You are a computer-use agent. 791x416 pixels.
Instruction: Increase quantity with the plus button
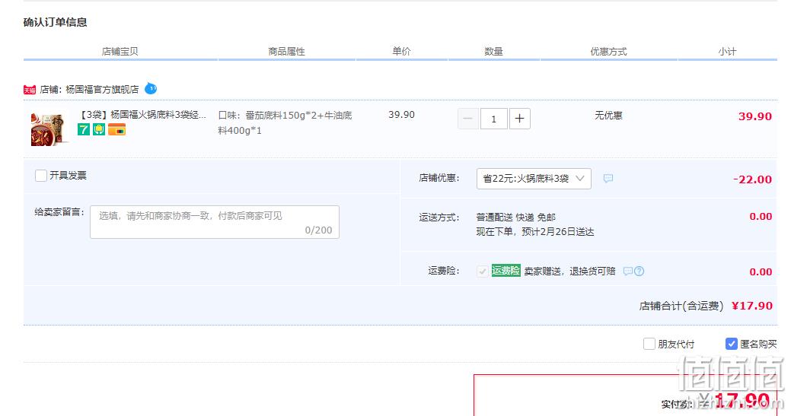(x=520, y=119)
